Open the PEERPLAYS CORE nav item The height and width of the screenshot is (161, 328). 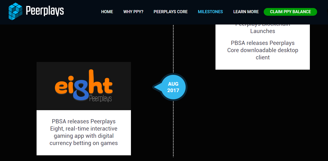171,12
